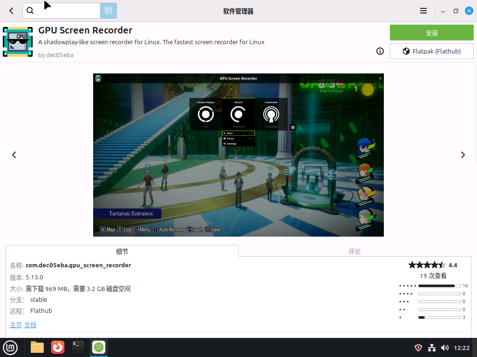Show package info via the circled-i icon
The height and width of the screenshot is (357, 477).
point(380,51)
